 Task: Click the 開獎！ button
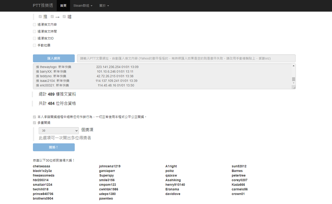click(x=54, y=147)
